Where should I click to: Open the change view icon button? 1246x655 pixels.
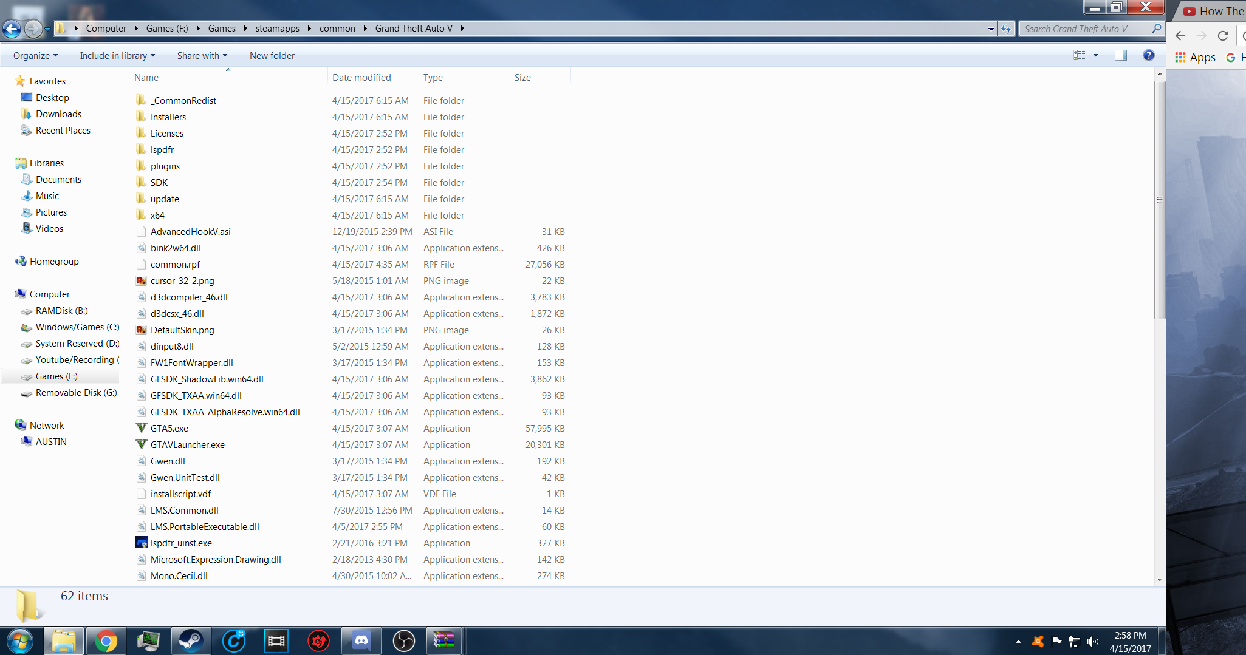1079,55
